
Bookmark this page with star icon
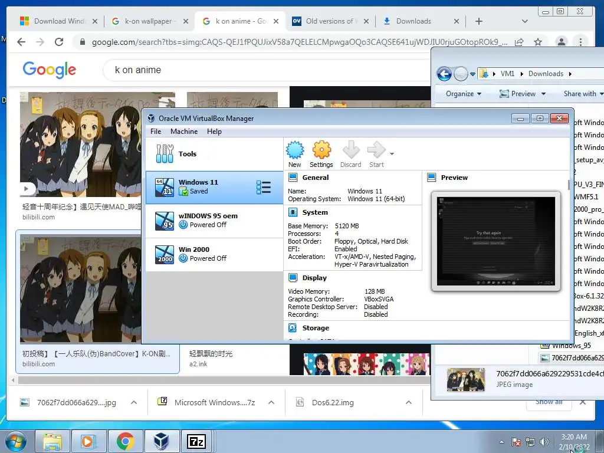point(538,42)
